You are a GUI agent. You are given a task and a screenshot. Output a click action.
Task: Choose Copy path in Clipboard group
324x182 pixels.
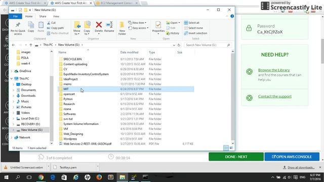pyautogui.click(x=55, y=28)
